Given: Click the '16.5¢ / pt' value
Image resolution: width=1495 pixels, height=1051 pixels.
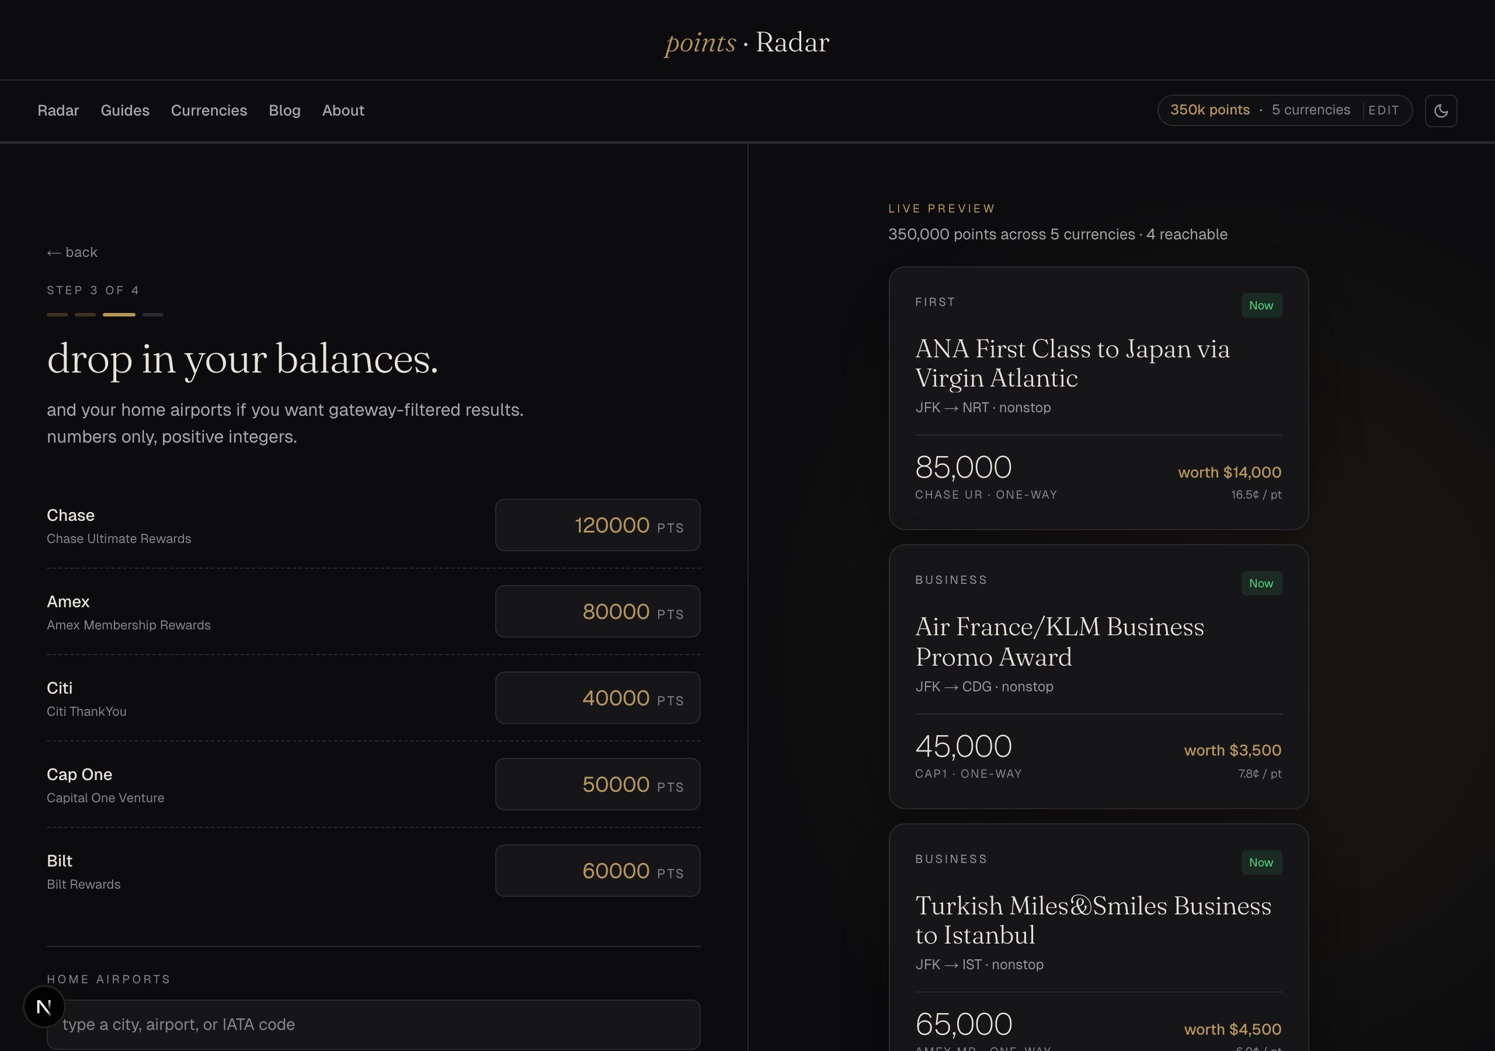Looking at the screenshot, I should (1256, 495).
